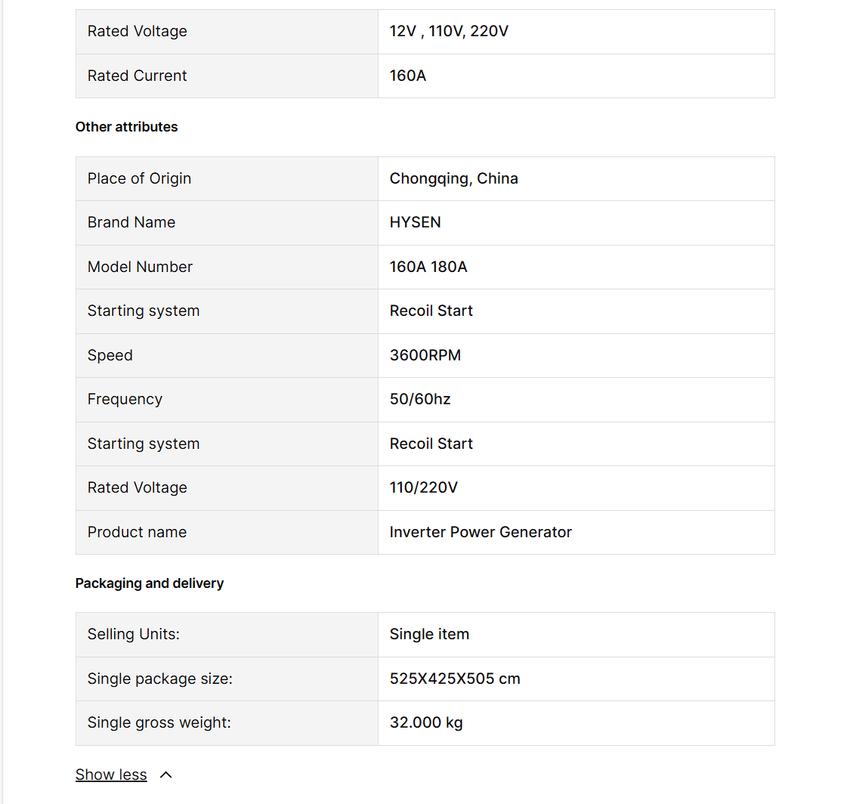Click the Place of Origin label
This screenshot has width=850, height=804.
pos(139,178)
